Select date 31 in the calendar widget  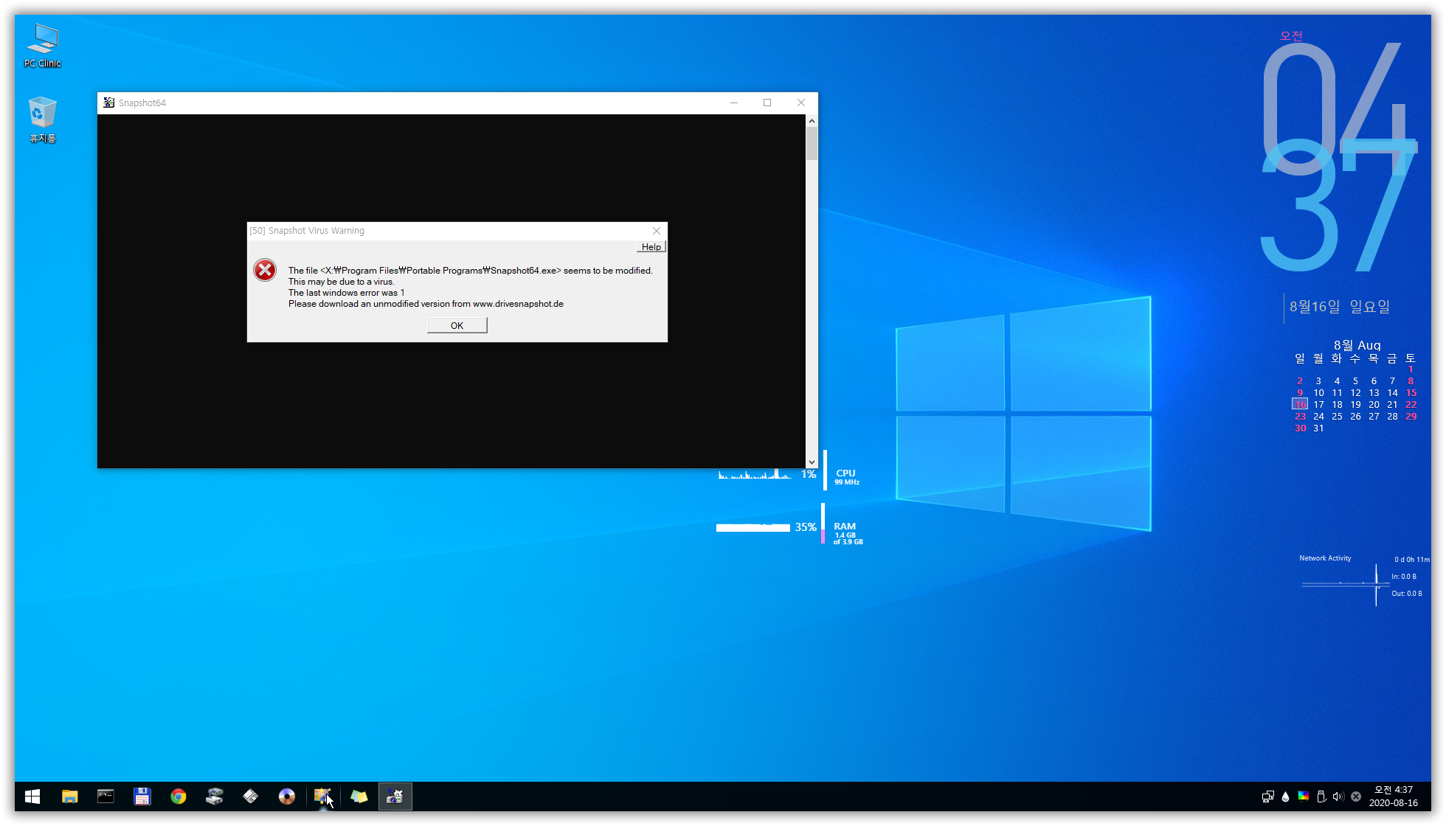[1318, 428]
